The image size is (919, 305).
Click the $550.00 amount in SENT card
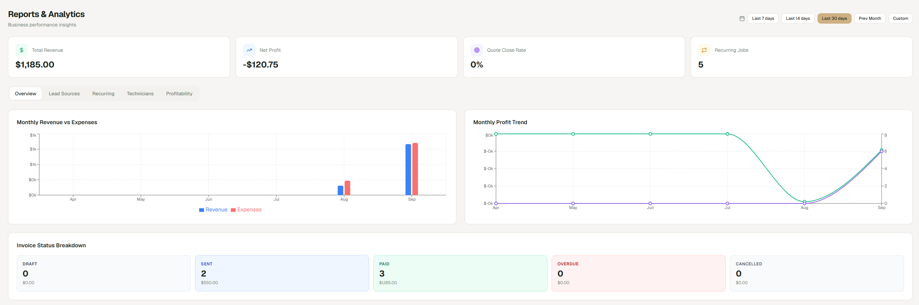(x=209, y=282)
